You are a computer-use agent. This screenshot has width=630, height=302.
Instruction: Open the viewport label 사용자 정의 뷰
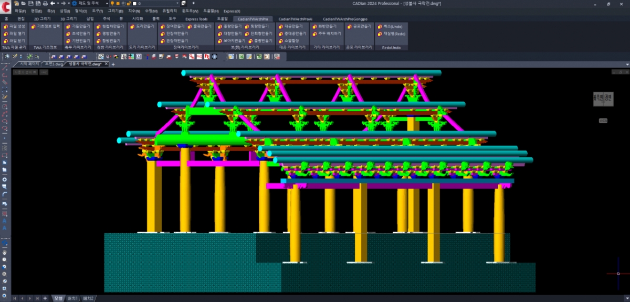[25, 72]
